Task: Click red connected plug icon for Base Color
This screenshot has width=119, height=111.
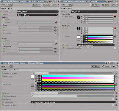Action: tap(115, 17)
